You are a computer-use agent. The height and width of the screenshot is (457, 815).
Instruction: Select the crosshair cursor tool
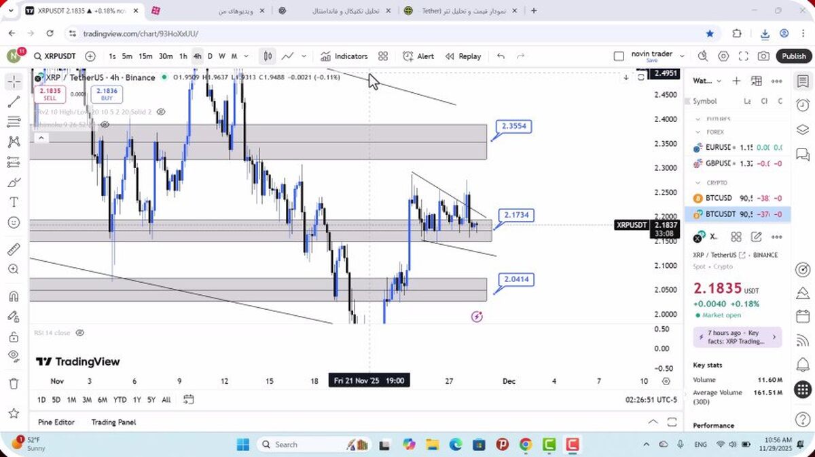(14, 82)
